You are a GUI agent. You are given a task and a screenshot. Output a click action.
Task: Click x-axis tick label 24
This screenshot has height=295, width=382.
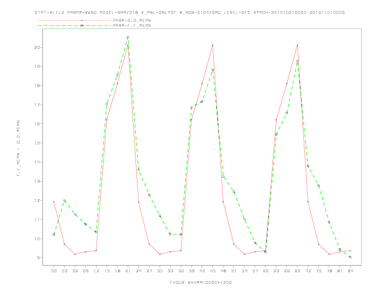[138, 271]
